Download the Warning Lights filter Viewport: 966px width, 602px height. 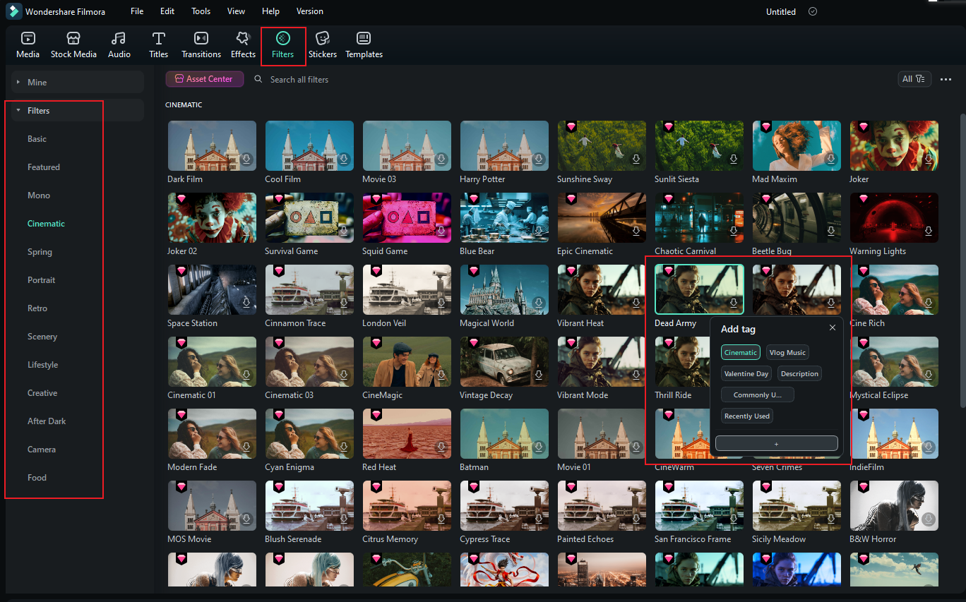tap(929, 231)
